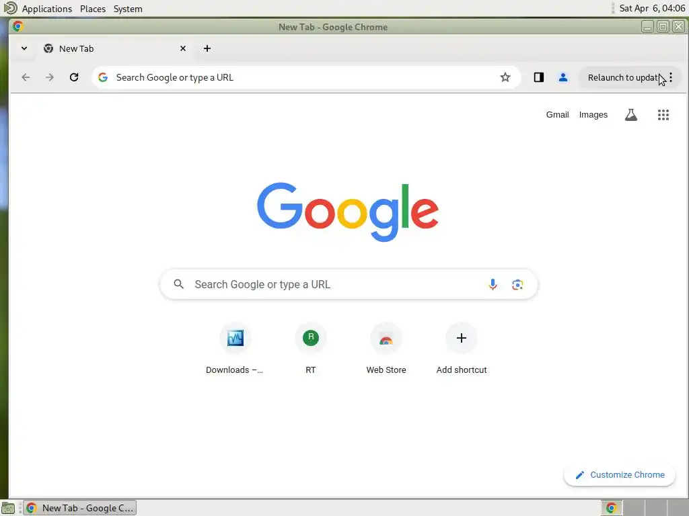Open the Images link
This screenshot has width=689, height=516.
[593, 115]
